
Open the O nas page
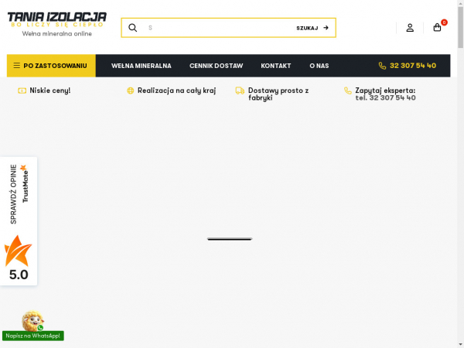[x=319, y=66]
